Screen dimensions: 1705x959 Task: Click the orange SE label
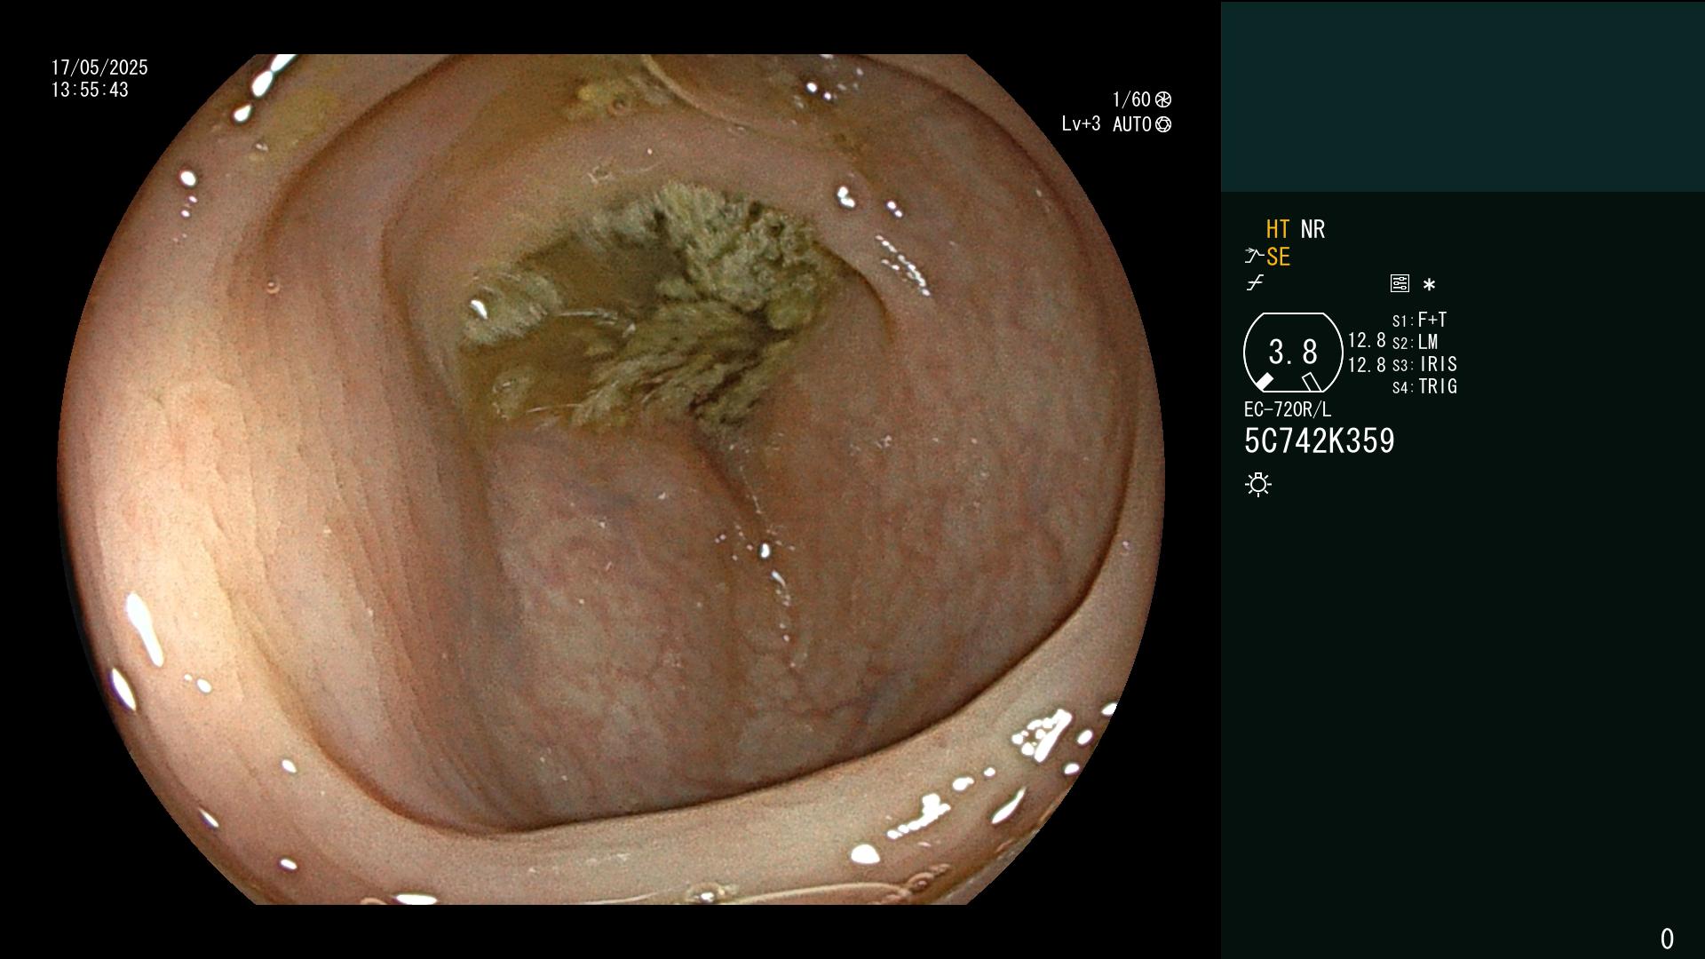pos(1278,257)
